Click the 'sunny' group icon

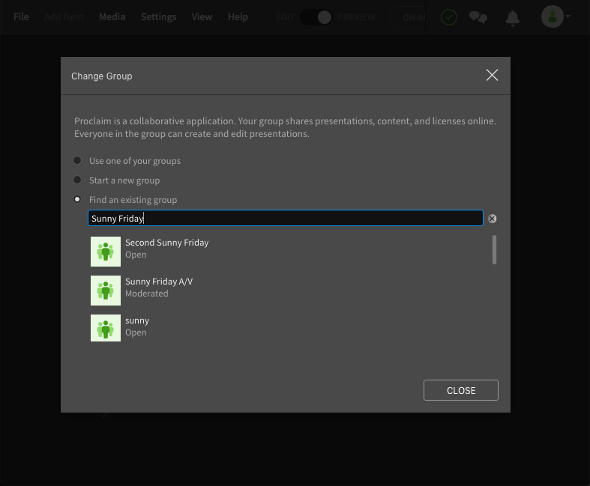point(106,328)
